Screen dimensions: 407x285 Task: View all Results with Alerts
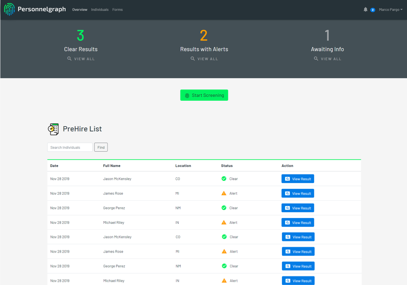tap(204, 59)
